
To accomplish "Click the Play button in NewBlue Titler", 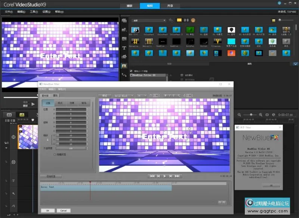I will coord(164,176).
